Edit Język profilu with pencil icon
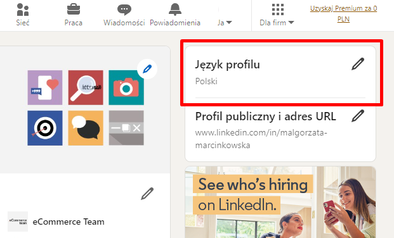 pyautogui.click(x=358, y=64)
